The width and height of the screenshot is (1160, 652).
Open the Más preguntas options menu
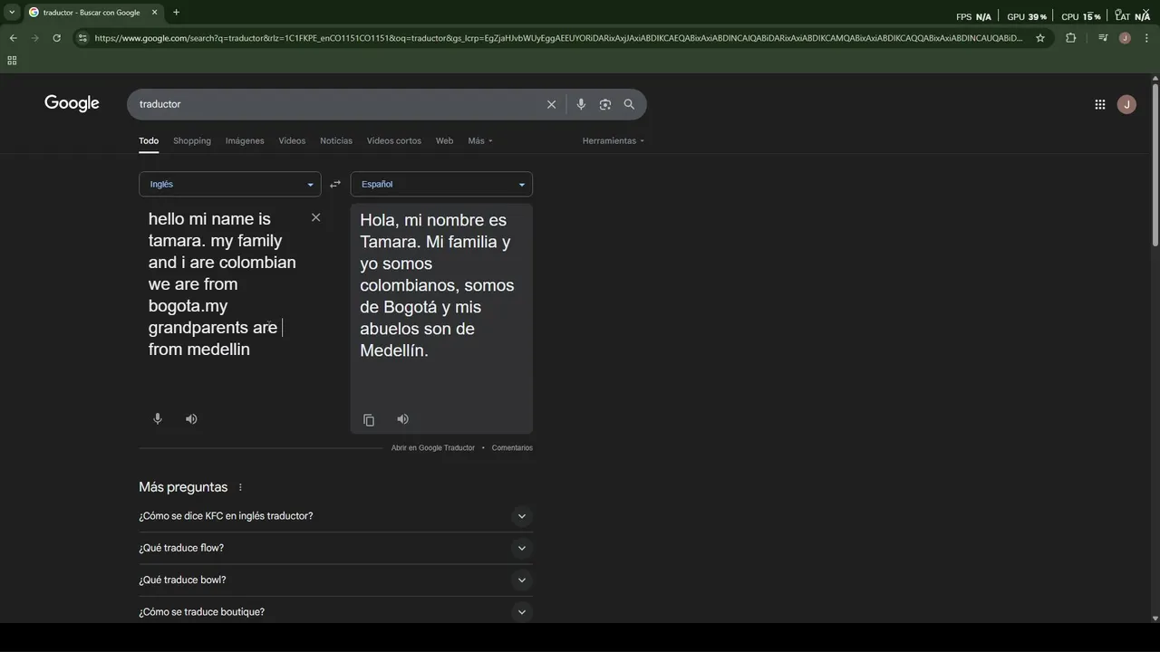pyautogui.click(x=240, y=487)
